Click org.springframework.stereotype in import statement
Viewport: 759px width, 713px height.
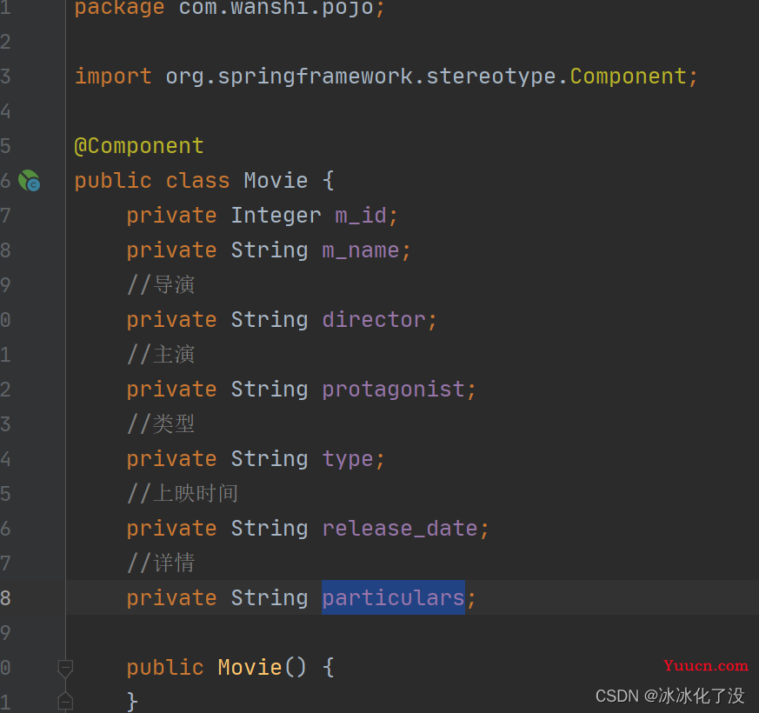pos(361,77)
